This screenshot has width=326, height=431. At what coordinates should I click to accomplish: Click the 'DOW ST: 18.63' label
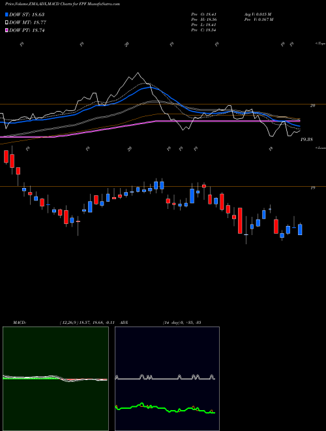(x=27, y=14)
